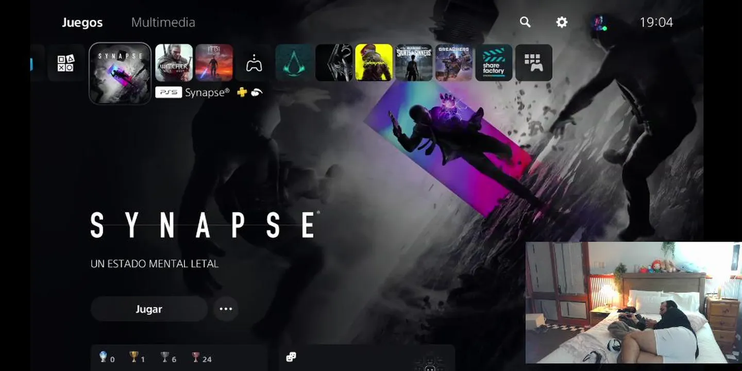Select The Witcher Wild Hunt tile
The height and width of the screenshot is (371, 742).
click(x=174, y=63)
